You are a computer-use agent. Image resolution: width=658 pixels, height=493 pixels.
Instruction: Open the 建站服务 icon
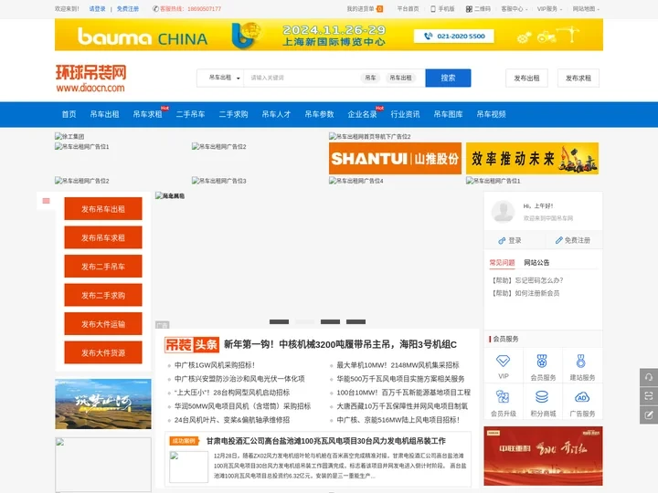click(581, 361)
